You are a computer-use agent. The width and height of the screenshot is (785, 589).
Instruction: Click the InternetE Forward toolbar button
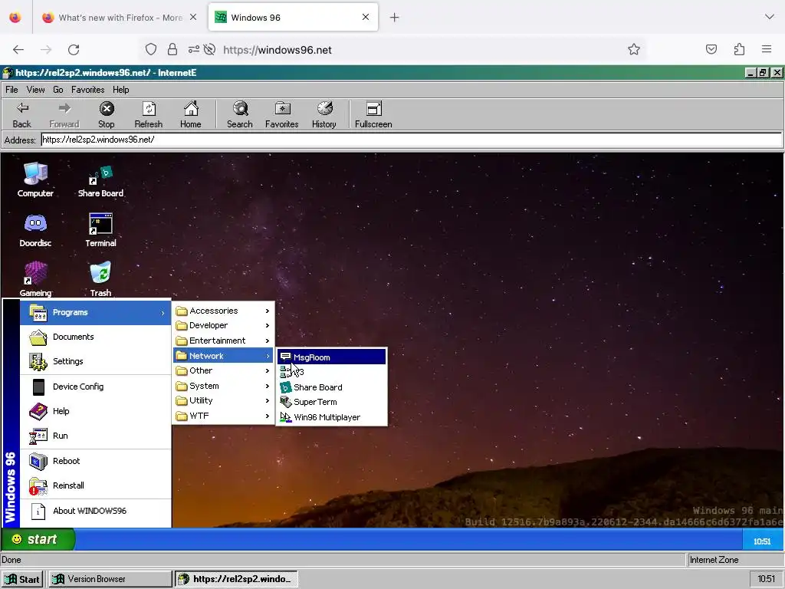[64, 115]
